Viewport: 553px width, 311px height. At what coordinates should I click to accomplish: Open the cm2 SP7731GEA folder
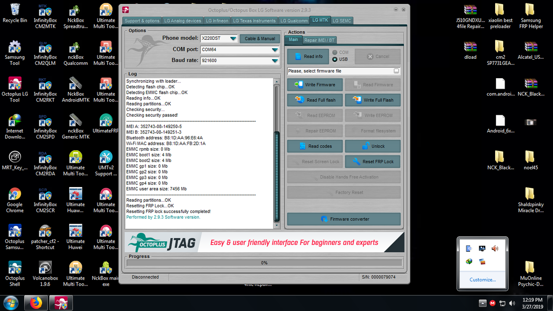point(500,54)
